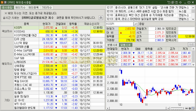
Task: Click the 종목 column header
Action: click(26, 24)
